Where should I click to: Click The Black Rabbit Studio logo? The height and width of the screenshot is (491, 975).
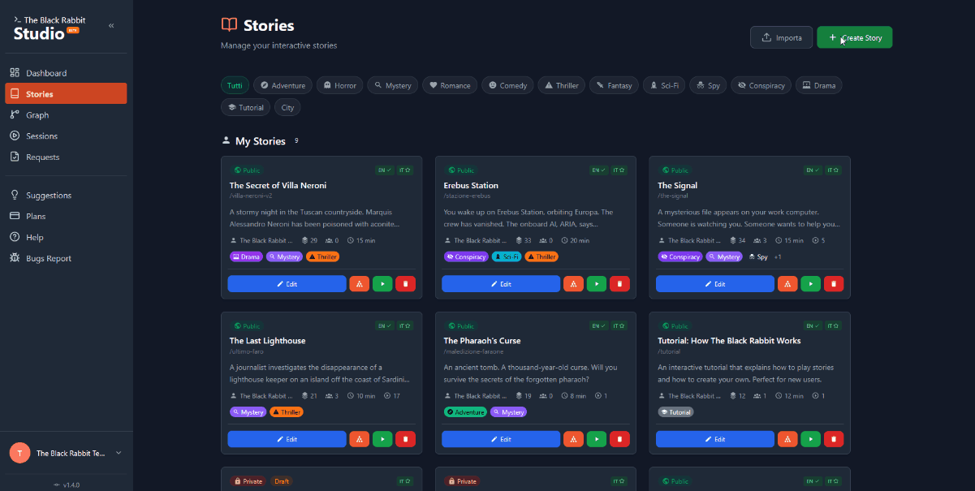coord(50,28)
